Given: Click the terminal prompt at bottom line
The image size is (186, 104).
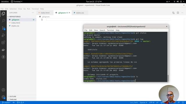Looking at the screenshot, I should pos(109,81).
